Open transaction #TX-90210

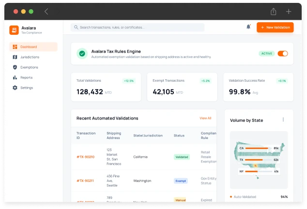click(85, 157)
